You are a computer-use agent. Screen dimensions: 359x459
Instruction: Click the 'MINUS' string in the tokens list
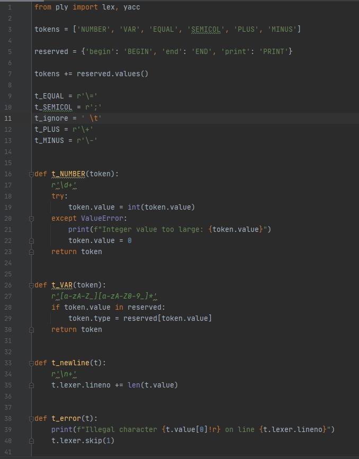tap(282, 29)
